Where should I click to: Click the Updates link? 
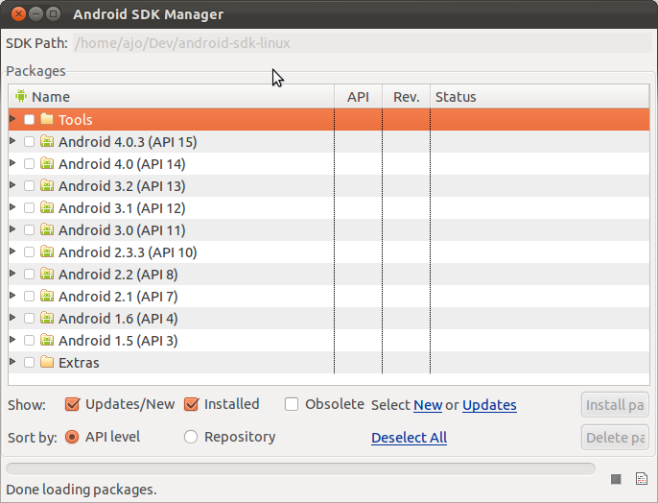coord(489,405)
